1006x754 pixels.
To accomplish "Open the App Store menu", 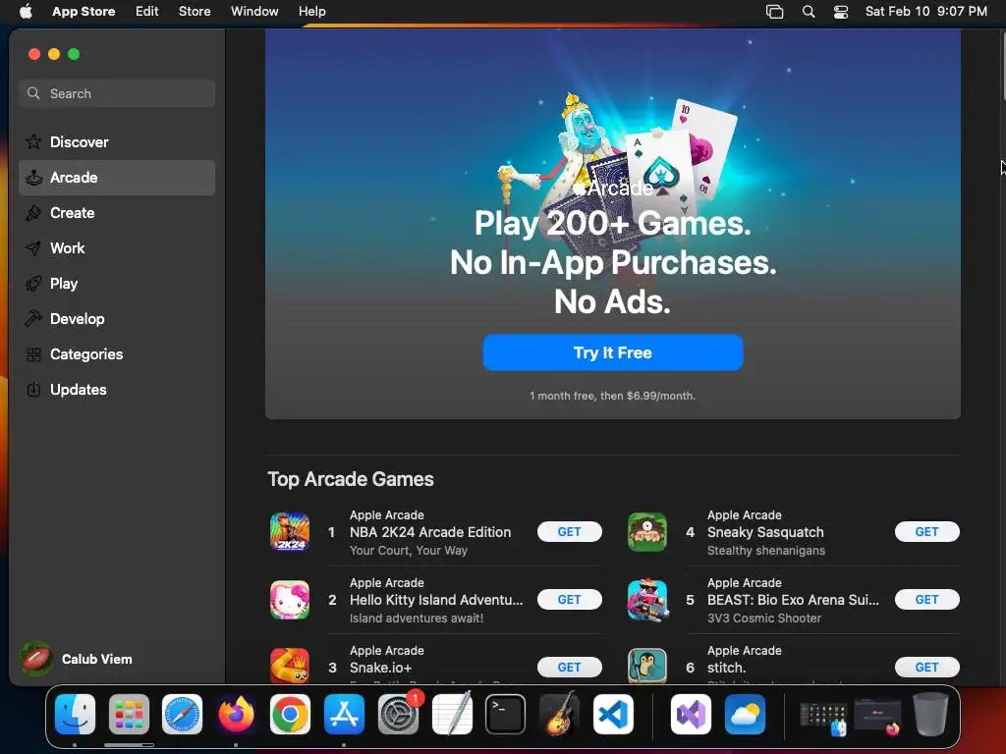I will 84,12.
